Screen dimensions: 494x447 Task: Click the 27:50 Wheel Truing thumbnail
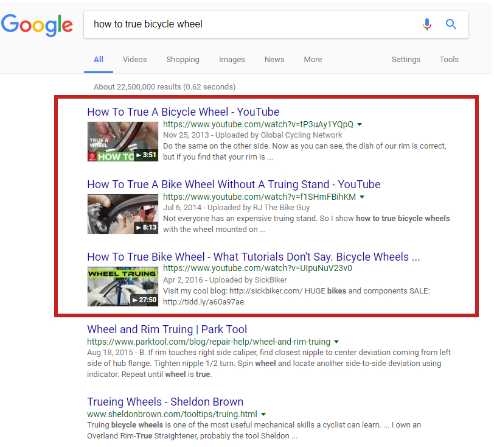122,286
